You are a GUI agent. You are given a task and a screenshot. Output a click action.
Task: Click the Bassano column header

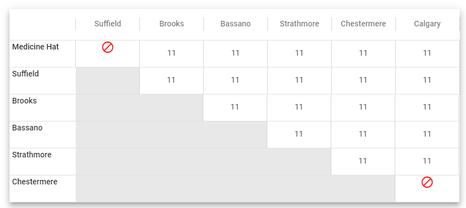pyautogui.click(x=235, y=24)
